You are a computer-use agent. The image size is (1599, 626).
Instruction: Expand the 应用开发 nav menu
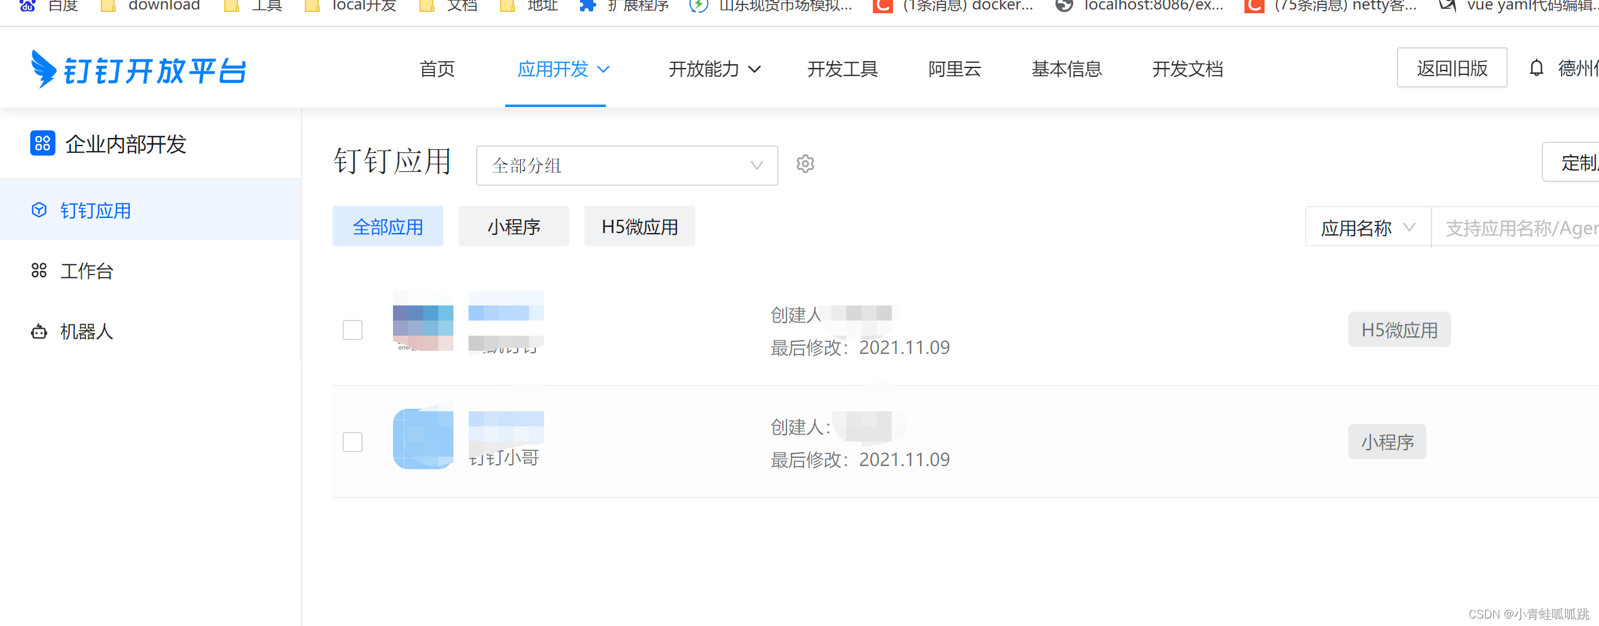tap(564, 69)
